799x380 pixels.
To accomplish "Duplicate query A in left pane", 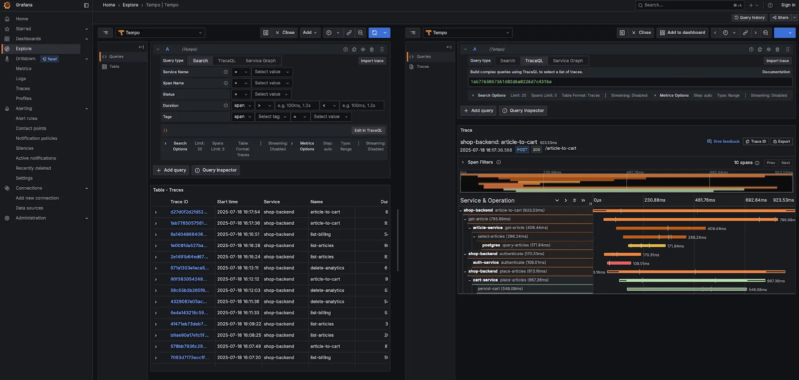I will pyautogui.click(x=354, y=49).
